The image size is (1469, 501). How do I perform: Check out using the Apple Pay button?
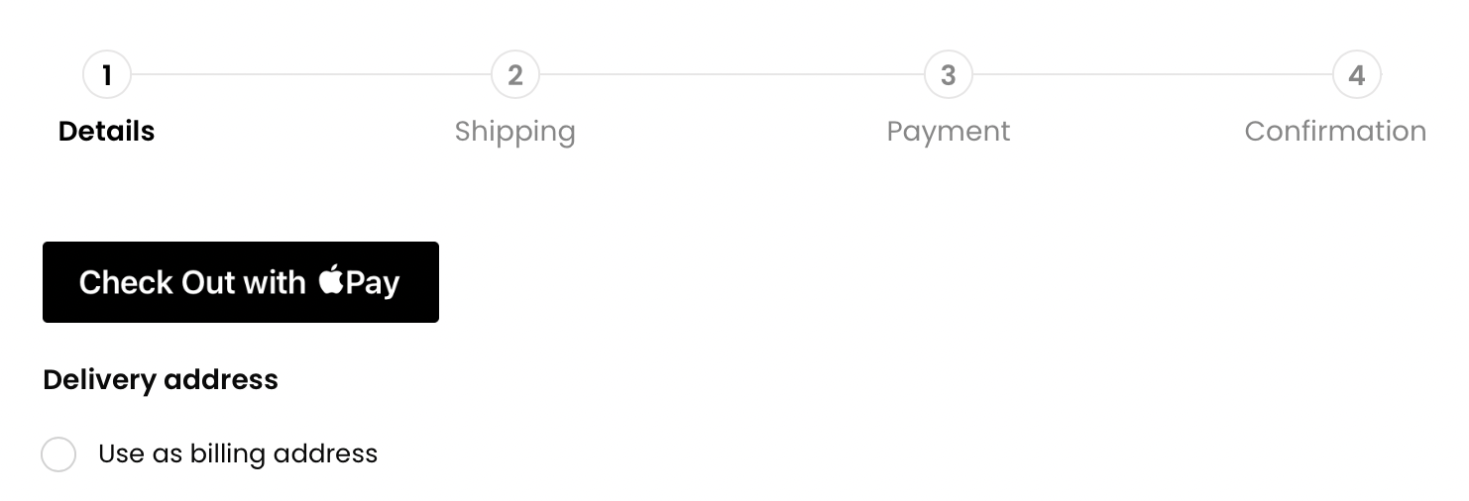(x=241, y=282)
